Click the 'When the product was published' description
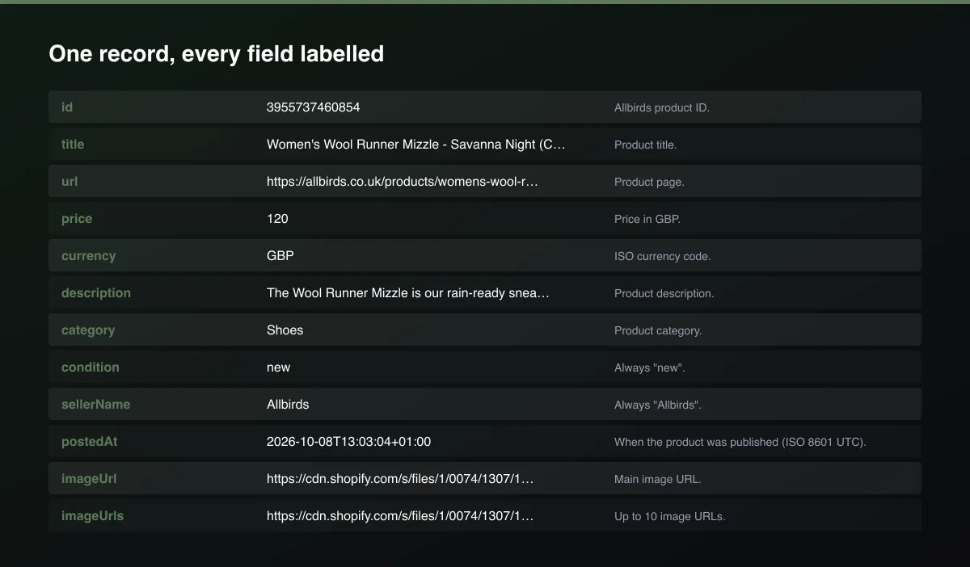Image resolution: width=970 pixels, height=567 pixels. click(x=740, y=442)
